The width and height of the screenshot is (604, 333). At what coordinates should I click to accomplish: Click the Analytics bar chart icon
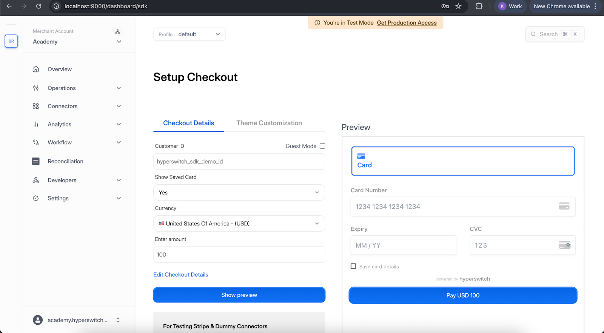pyautogui.click(x=36, y=124)
